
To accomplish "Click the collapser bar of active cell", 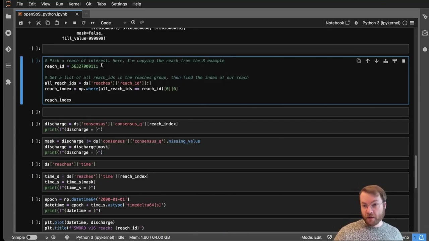I will coord(22,80).
